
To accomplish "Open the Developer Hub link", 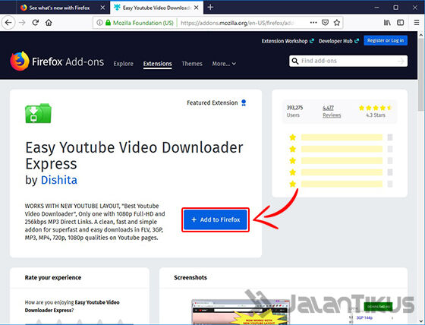I will (338, 41).
